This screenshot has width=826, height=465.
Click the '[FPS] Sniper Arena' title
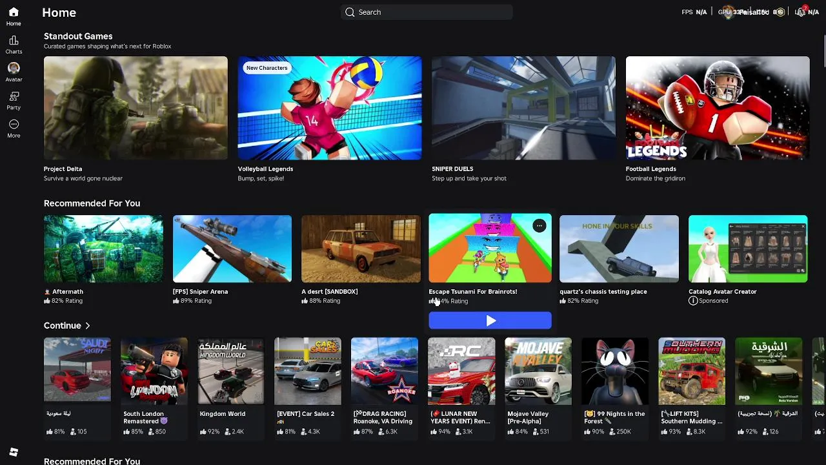coord(200,292)
